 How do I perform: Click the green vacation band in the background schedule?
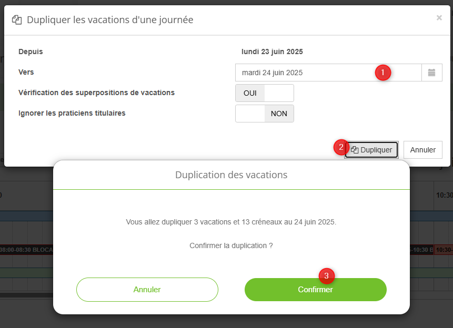[27, 273]
